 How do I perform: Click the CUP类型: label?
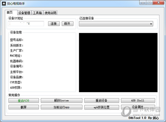click(x=16, y=82)
